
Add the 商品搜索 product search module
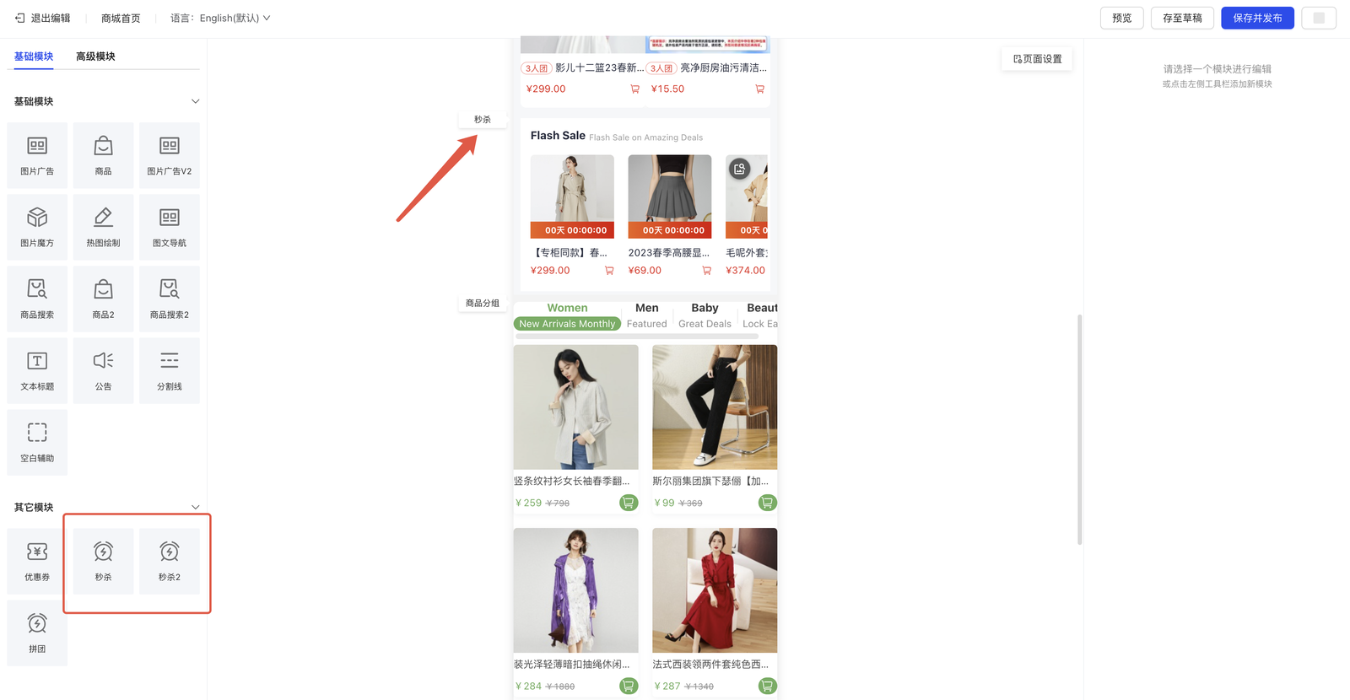pyautogui.click(x=37, y=299)
